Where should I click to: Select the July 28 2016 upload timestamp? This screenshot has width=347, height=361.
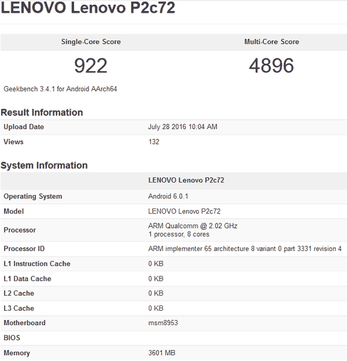(183, 127)
